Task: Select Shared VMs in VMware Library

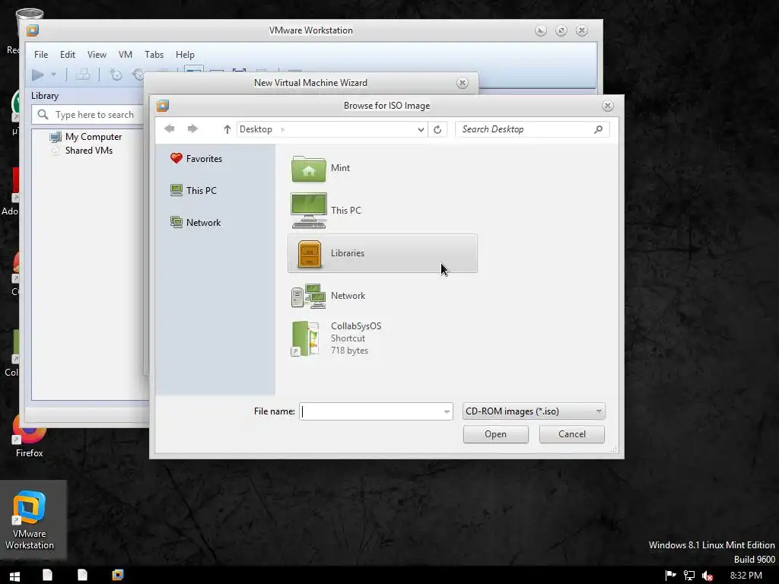Action: tap(81, 151)
